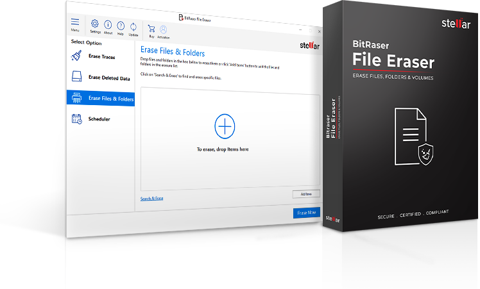Close the BitRaser window
Image resolution: width=480 pixels, height=289 pixels.
pos(320,31)
